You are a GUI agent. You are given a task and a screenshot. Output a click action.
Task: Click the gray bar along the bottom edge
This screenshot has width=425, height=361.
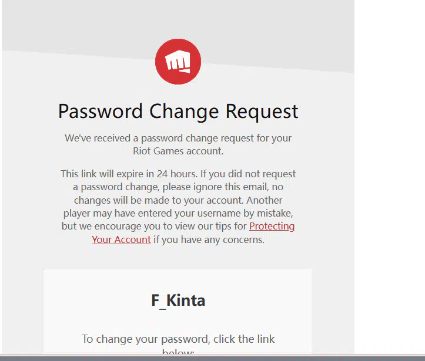[212, 358]
